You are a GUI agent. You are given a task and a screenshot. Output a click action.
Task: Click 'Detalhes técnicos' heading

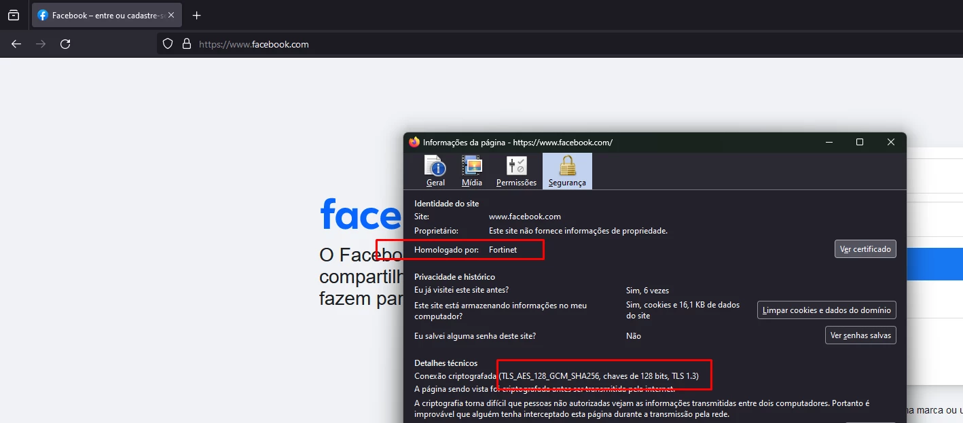point(446,363)
